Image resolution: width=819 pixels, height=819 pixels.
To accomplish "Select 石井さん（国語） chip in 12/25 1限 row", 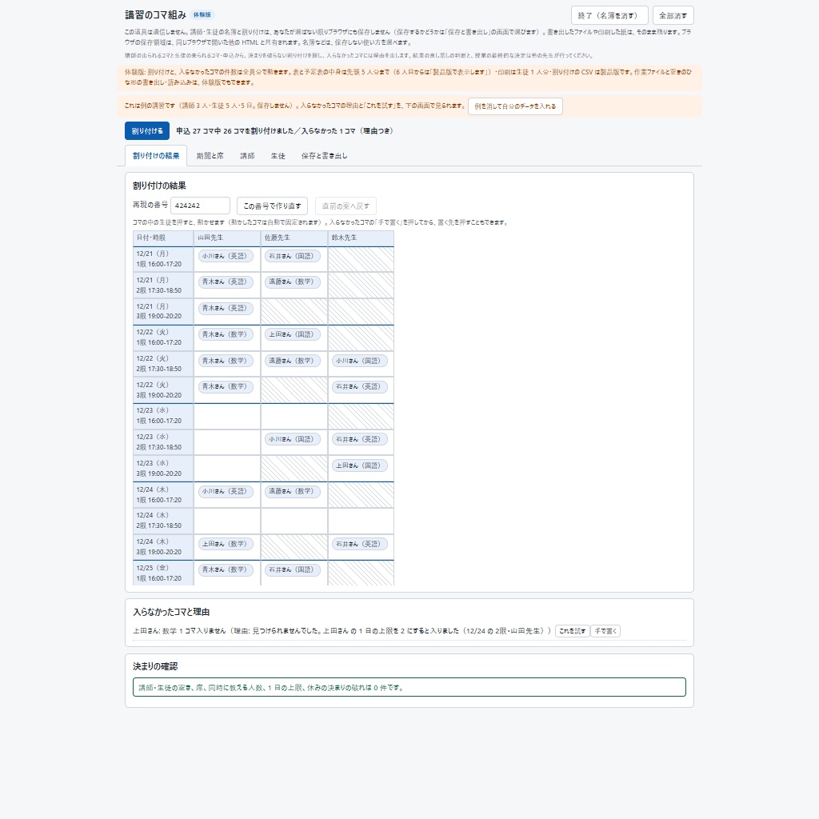I will coord(293,569).
